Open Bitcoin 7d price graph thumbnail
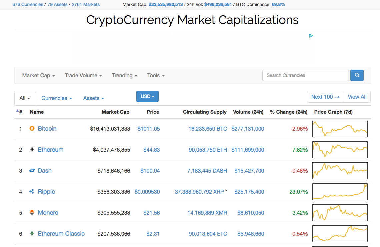The width and height of the screenshot is (380, 247). (x=340, y=129)
